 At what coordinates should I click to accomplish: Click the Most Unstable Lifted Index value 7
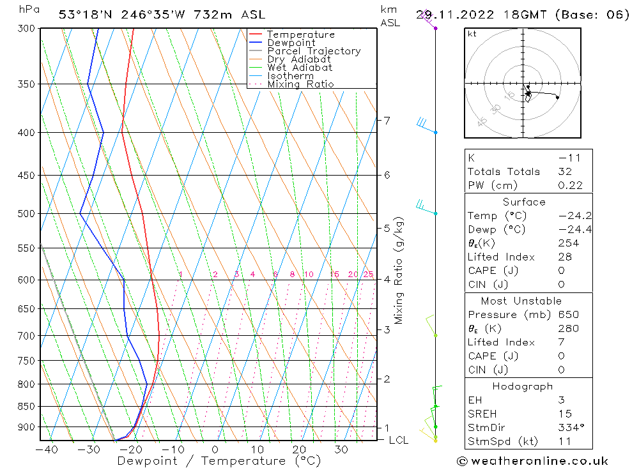point(561,342)
